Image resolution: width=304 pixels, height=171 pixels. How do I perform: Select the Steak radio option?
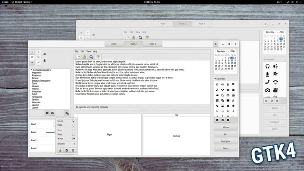pyautogui.click(x=74, y=121)
